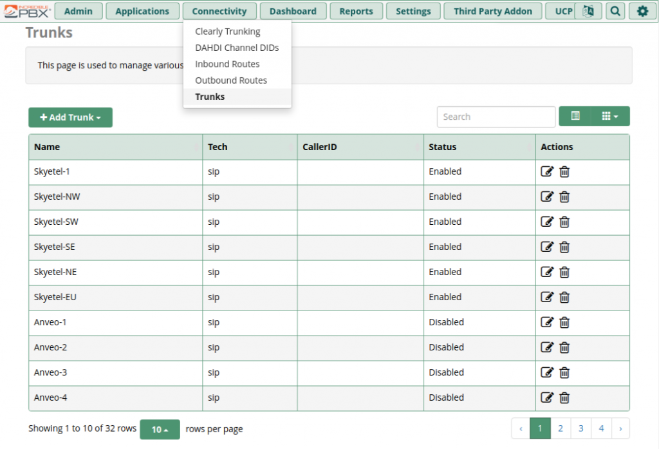Edit the Skyetel-NW trunk
659x449 pixels.
547,196
